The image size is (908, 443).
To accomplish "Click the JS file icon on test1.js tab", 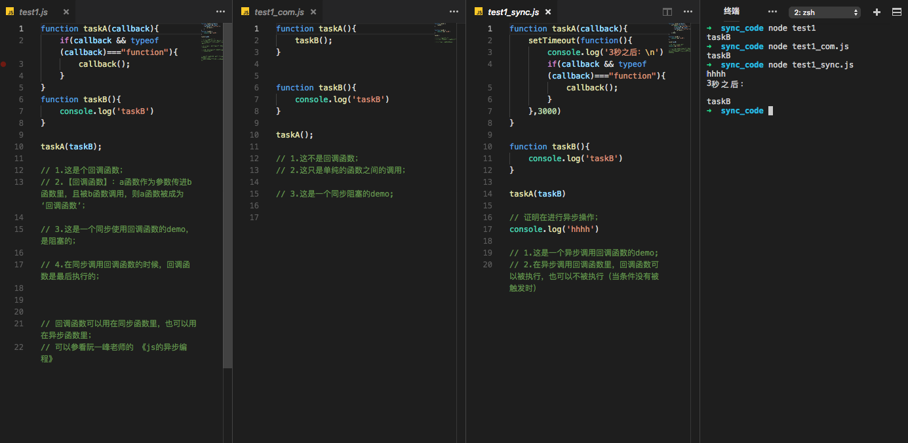I will tap(10, 12).
